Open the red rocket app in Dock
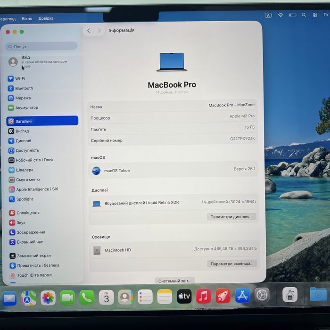Viewport: 330px width, 330px height. tap(223, 296)
